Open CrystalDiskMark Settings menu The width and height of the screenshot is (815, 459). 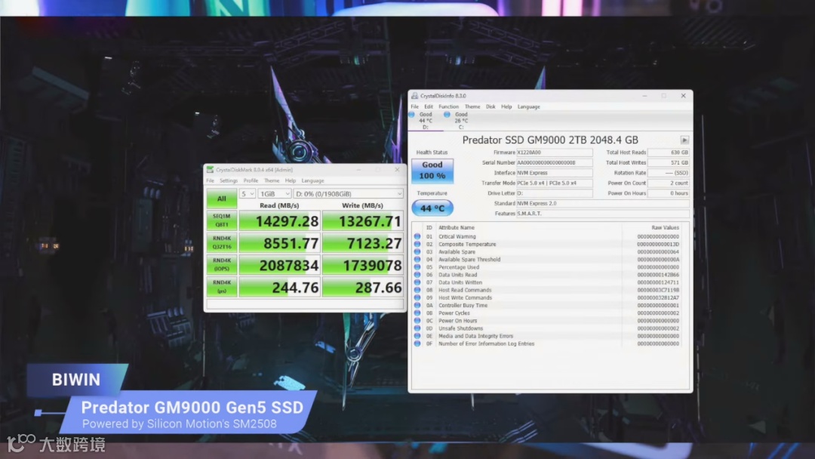[x=228, y=181]
